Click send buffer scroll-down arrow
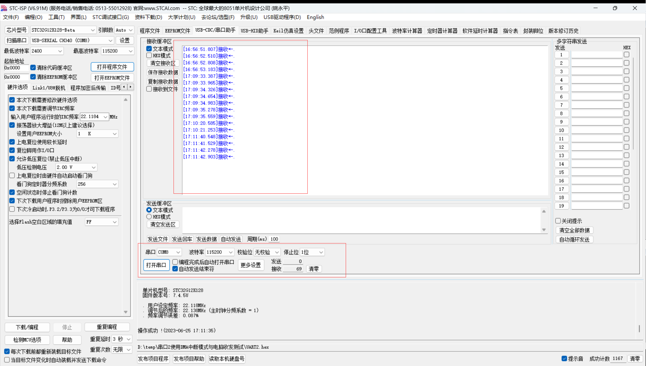The image size is (646, 366). pyautogui.click(x=544, y=230)
